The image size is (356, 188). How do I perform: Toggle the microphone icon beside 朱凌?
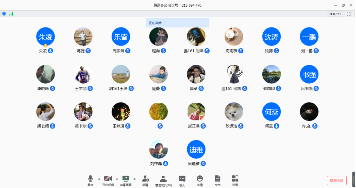click(x=50, y=51)
